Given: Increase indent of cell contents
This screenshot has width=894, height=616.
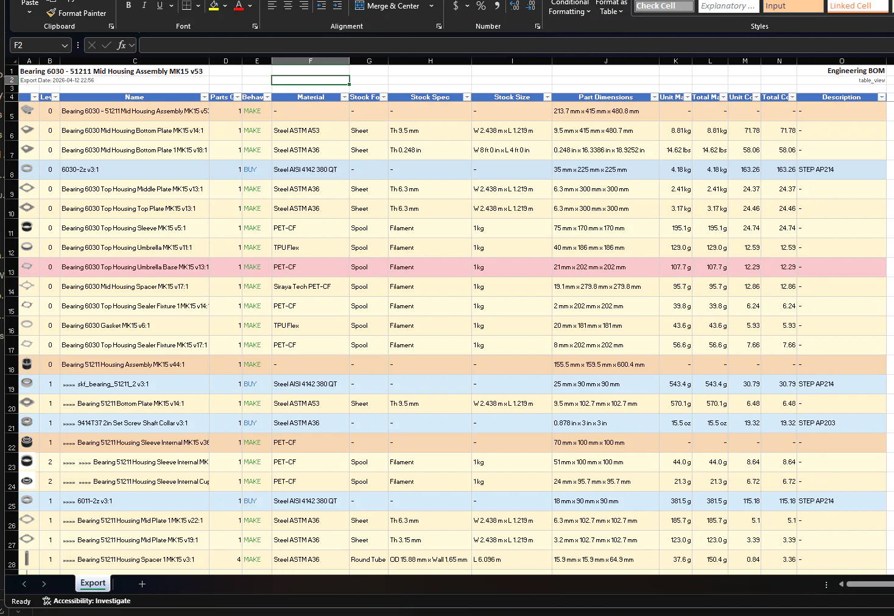Looking at the screenshot, I should [337, 5].
